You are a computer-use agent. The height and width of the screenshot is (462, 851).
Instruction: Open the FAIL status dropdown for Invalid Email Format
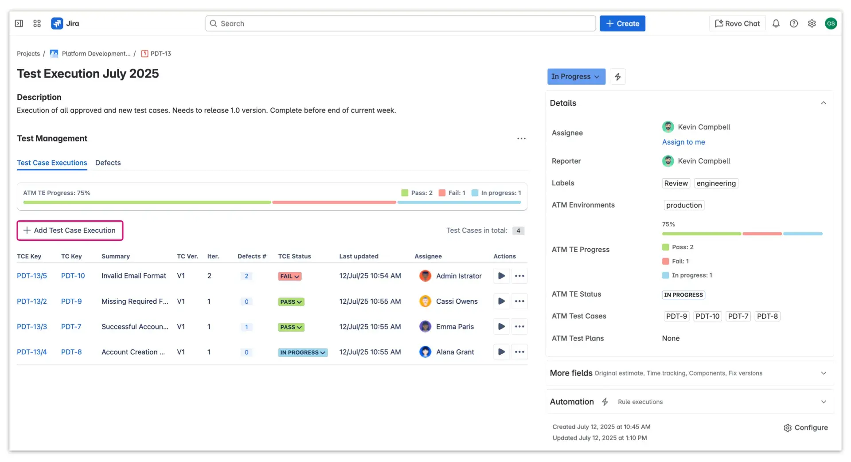(289, 276)
